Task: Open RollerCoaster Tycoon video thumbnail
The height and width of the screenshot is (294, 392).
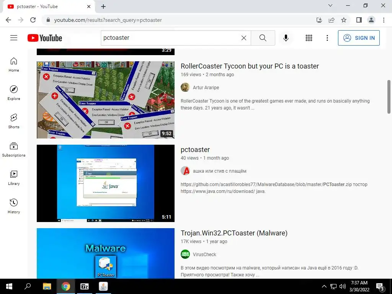Action: point(106,100)
